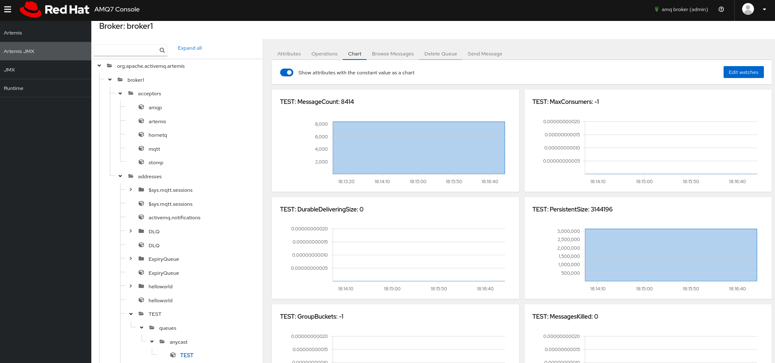Expand the DLQ folder node
The image size is (775, 363).
coord(131,231)
